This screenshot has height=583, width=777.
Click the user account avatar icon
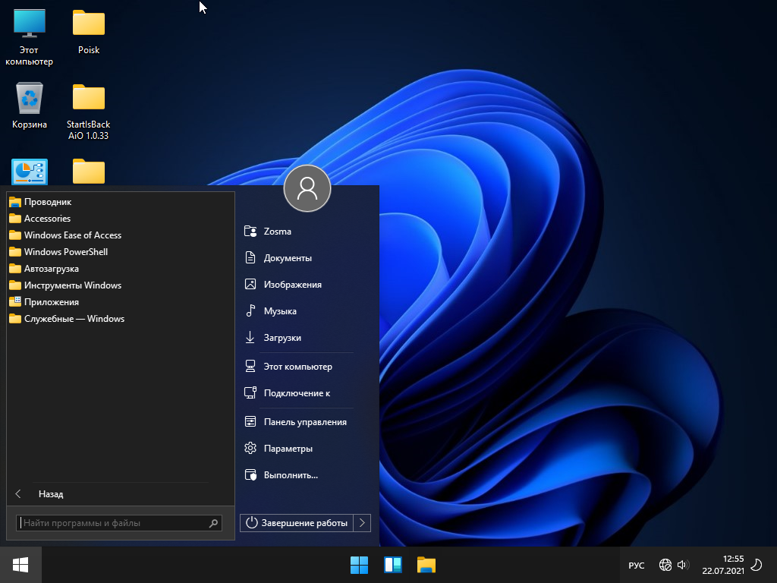307,188
